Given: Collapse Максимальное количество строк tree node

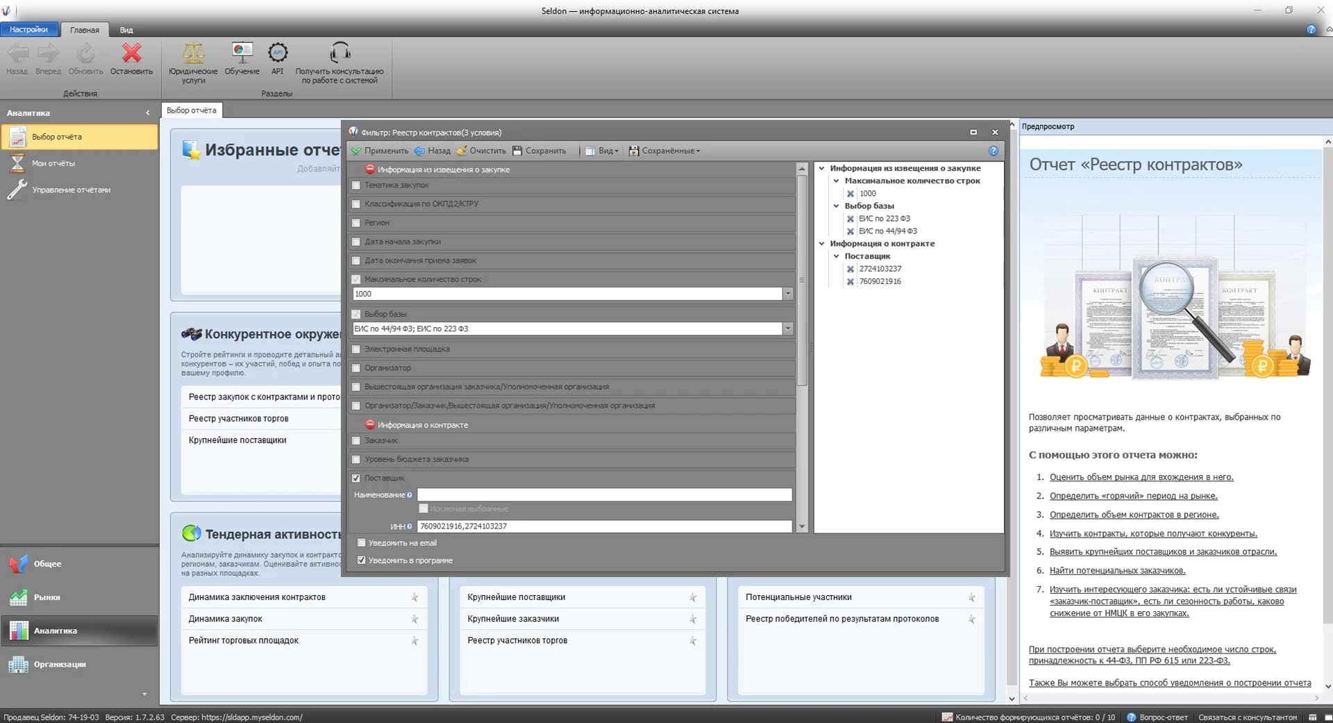Looking at the screenshot, I should pos(836,181).
